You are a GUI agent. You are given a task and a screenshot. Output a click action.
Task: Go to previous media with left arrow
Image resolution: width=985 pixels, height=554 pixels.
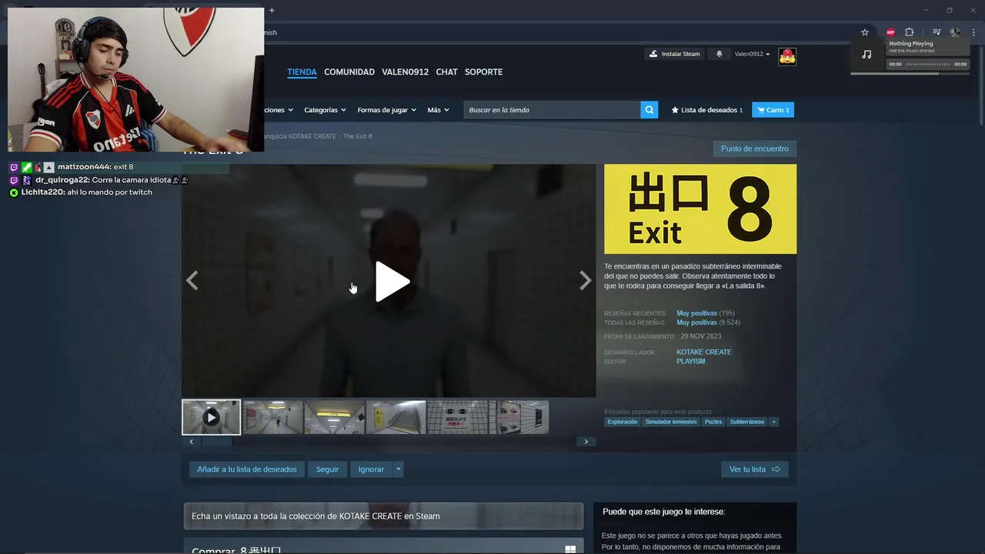tap(192, 280)
